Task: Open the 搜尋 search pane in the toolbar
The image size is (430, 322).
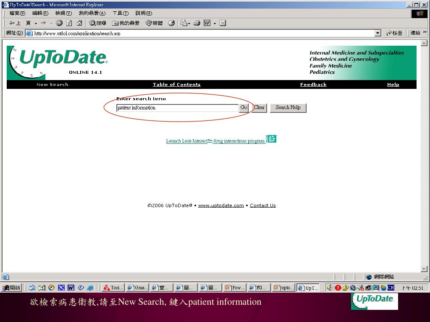Action: point(97,23)
